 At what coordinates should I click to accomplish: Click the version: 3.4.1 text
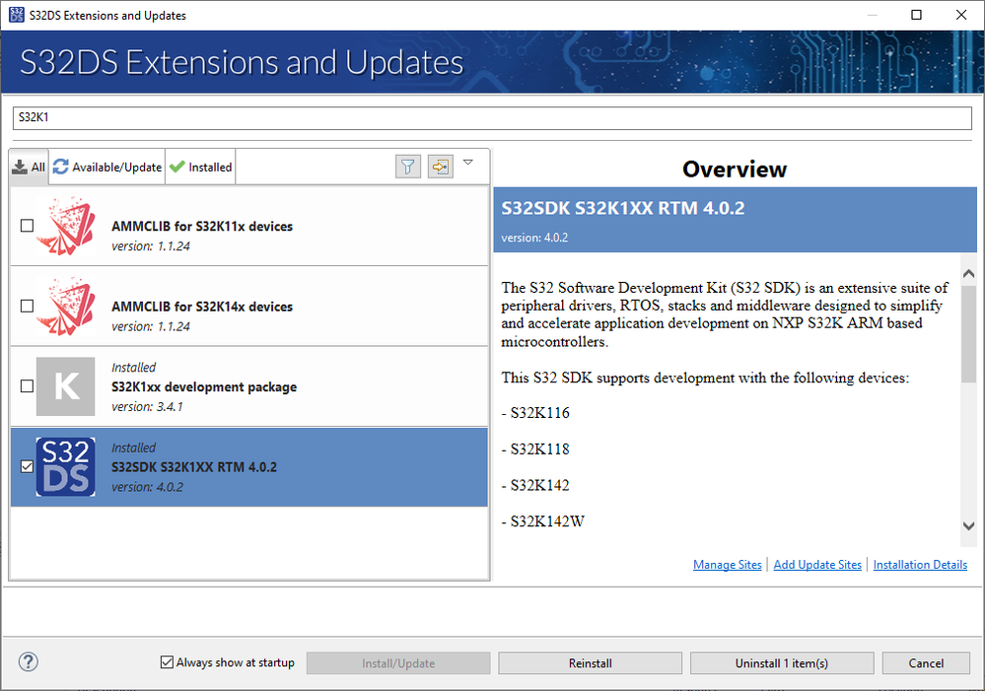(x=148, y=406)
